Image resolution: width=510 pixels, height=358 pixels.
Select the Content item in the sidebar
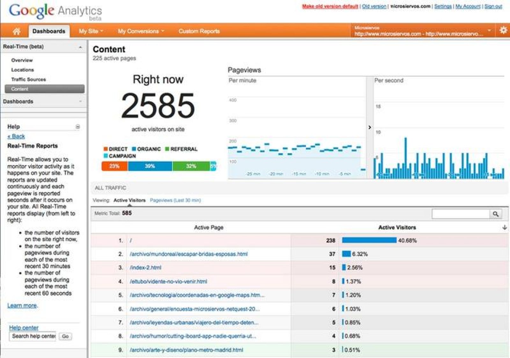click(20, 89)
